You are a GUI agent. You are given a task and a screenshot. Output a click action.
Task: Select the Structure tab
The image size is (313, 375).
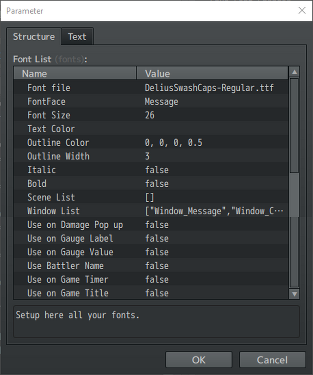(34, 36)
